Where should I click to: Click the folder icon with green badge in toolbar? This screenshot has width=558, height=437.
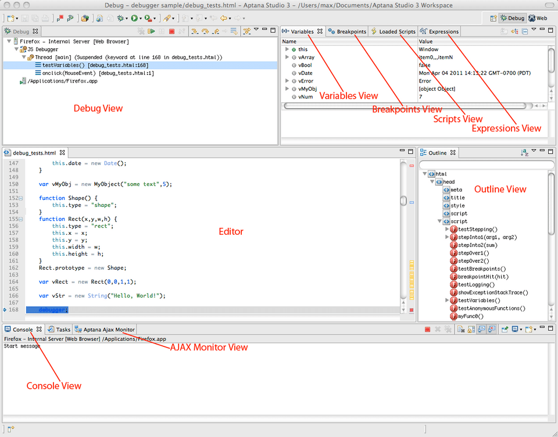tap(85, 18)
